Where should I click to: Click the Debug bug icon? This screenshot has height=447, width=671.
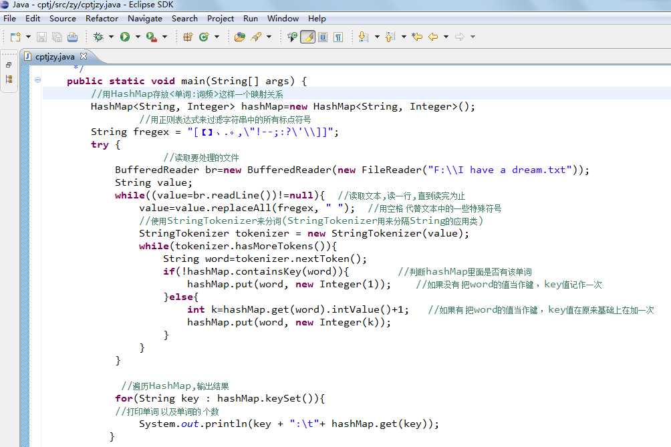(x=98, y=37)
